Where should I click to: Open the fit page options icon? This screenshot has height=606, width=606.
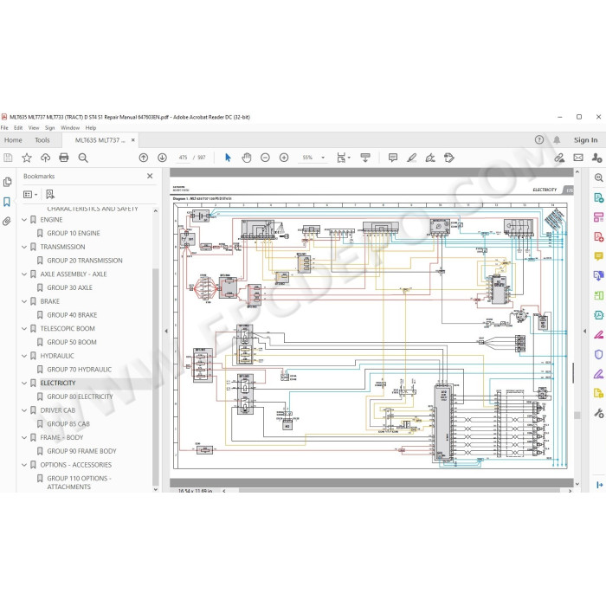pos(343,158)
